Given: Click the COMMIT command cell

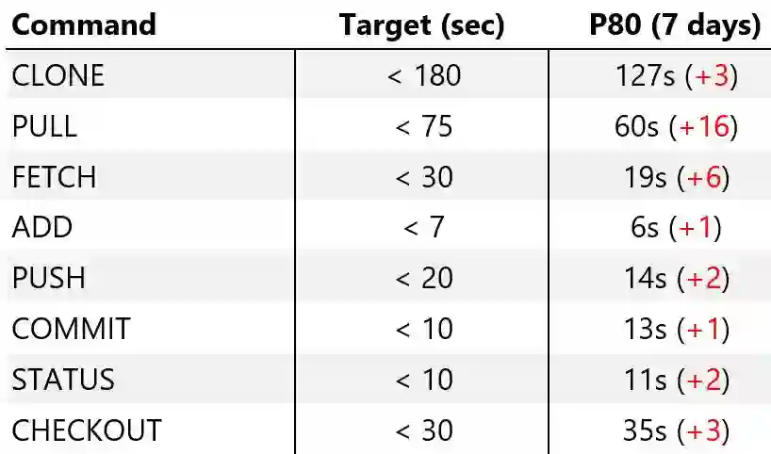Looking at the screenshot, I should coord(71,329).
